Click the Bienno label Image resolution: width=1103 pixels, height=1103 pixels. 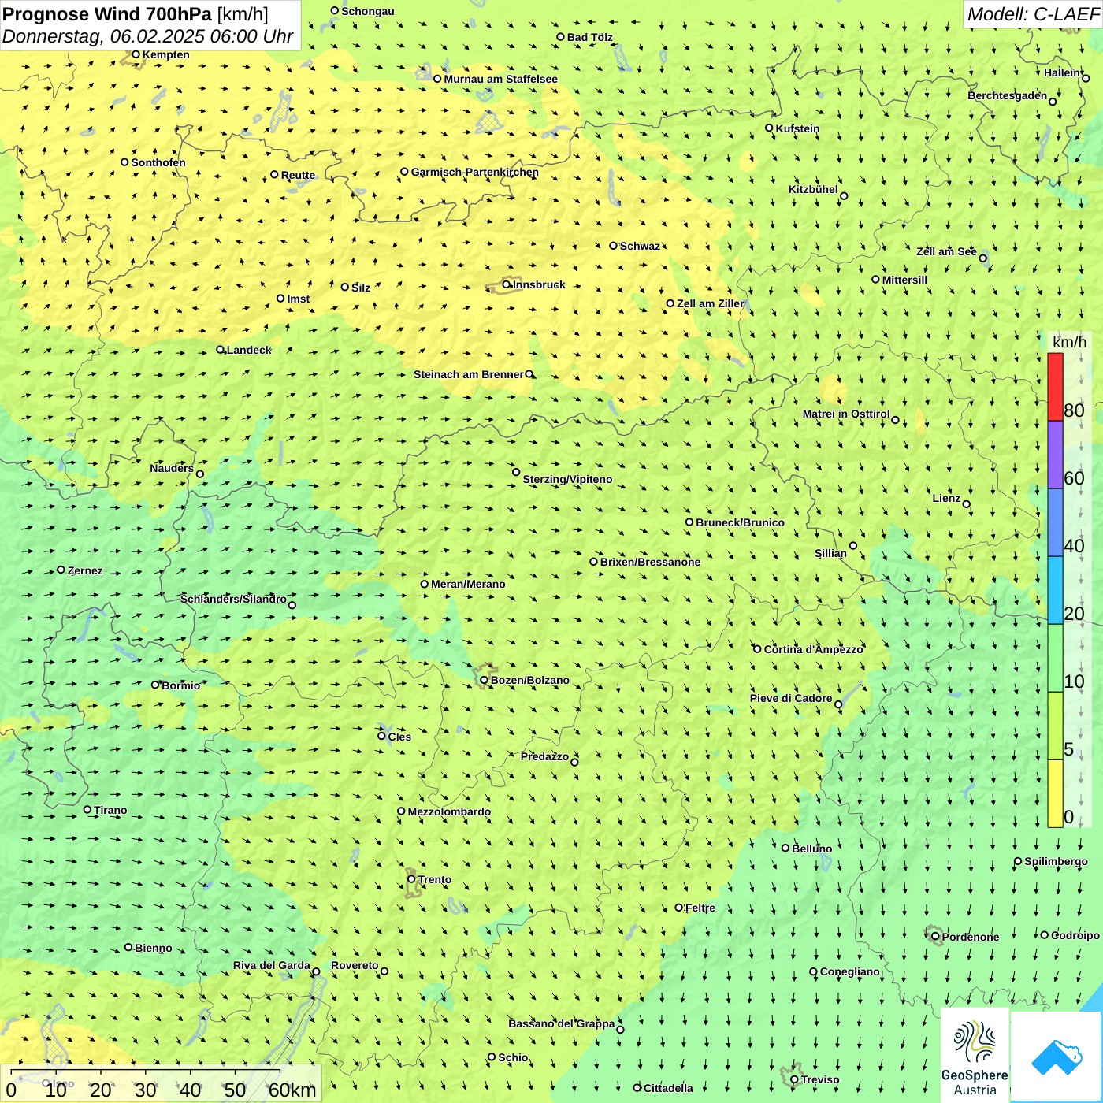(x=154, y=948)
